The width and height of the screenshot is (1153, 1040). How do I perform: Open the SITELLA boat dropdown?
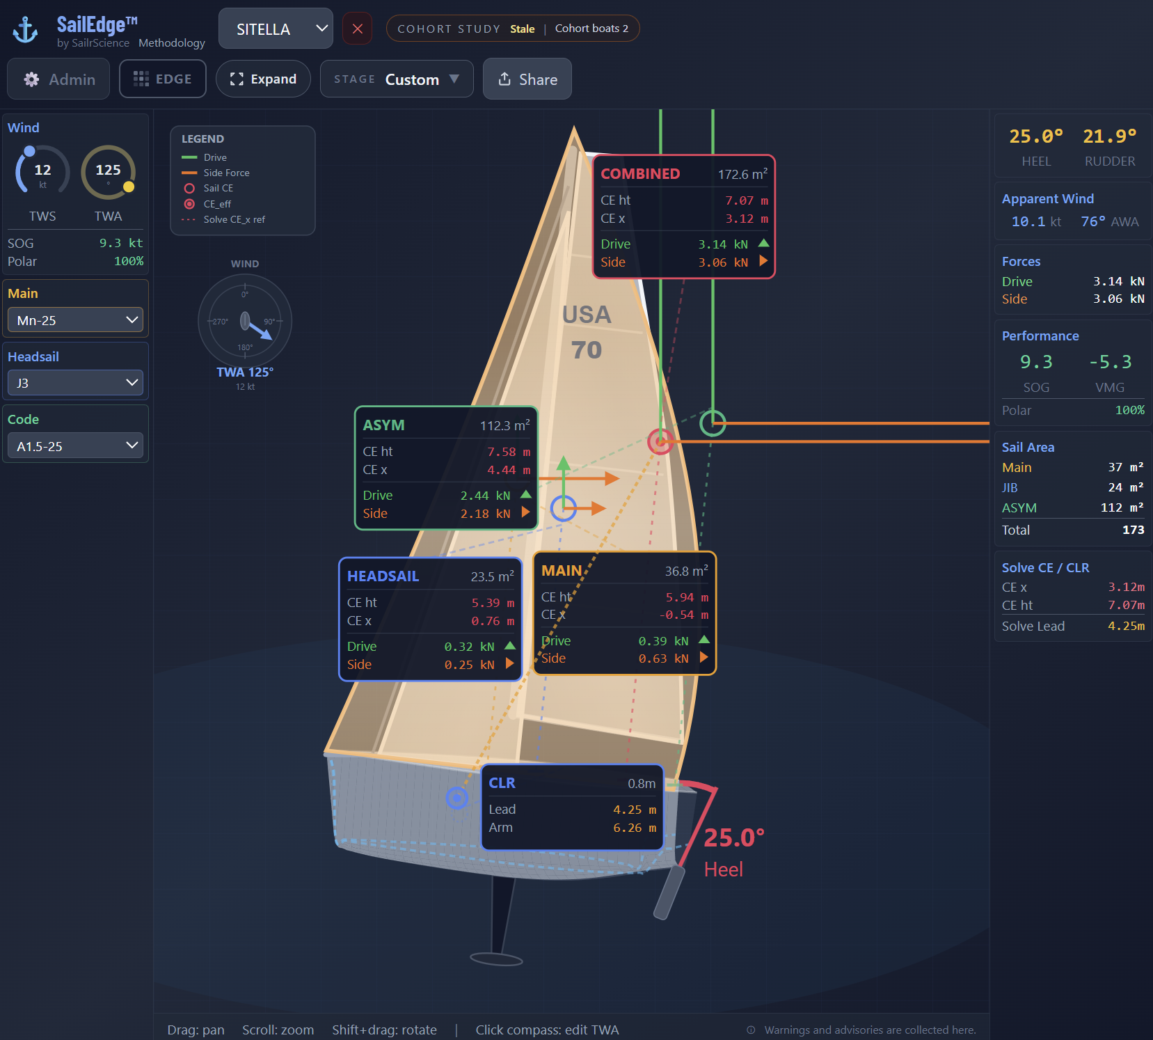coord(276,29)
